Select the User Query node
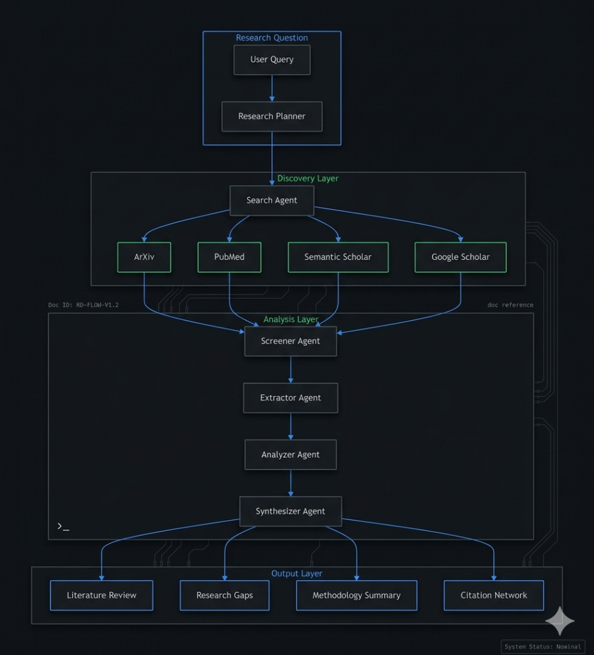The height and width of the screenshot is (655, 594). pyautogui.click(x=272, y=59)
